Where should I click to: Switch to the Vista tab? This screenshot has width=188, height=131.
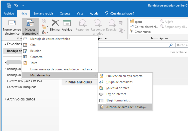(80, 14)
